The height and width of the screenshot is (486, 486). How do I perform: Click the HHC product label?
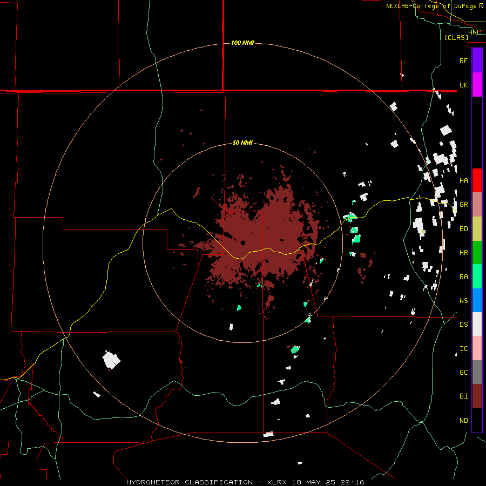474,32
